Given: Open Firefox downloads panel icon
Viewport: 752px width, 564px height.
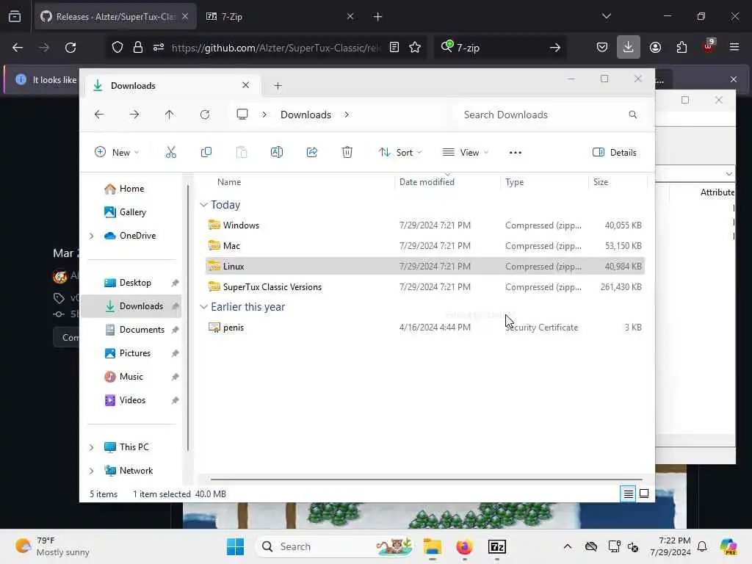Looking at the screenshot, I should point(629,47).
